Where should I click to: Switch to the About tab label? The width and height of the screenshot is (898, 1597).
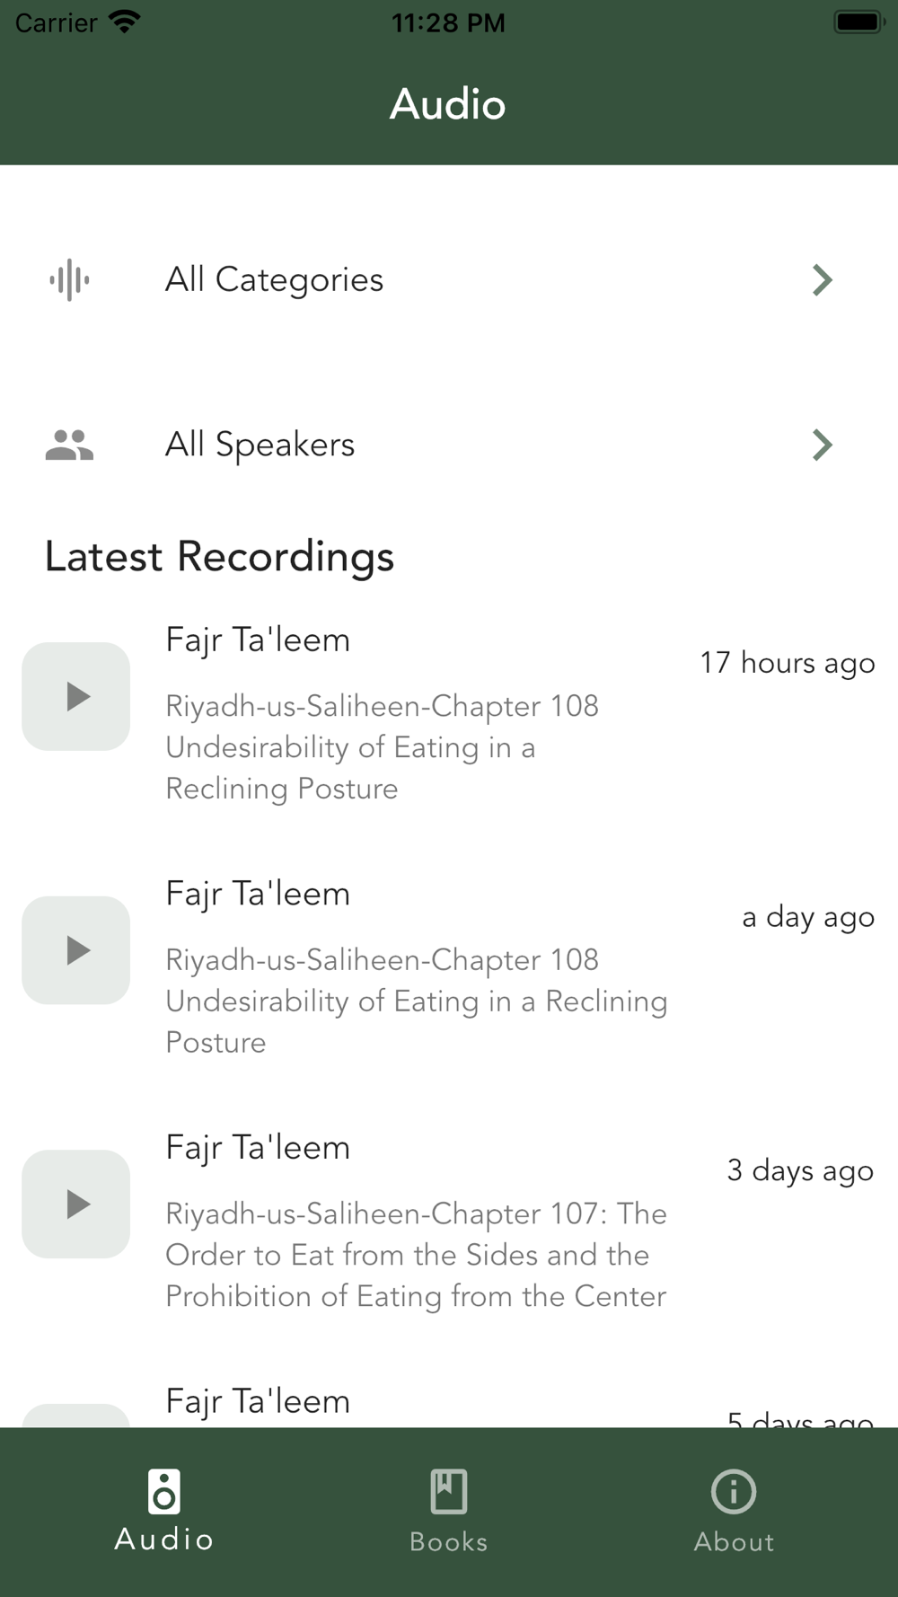coord(734,1542)
